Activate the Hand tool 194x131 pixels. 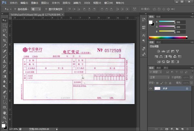pyautogui.click(x=5, y=113)
